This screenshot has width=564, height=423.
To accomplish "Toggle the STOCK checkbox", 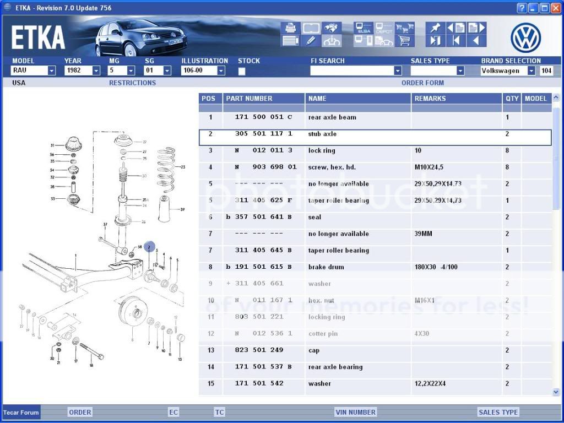I will [x=242, y=71].
